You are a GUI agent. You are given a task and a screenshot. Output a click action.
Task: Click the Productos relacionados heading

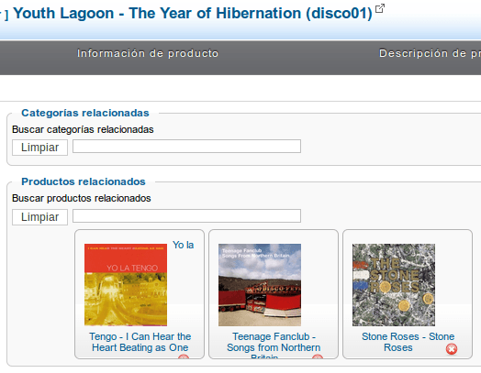coord(84,181)
